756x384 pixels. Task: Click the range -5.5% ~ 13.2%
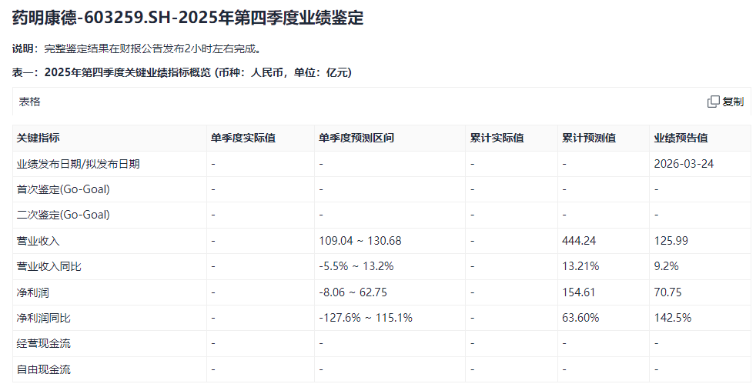(356, 266)
